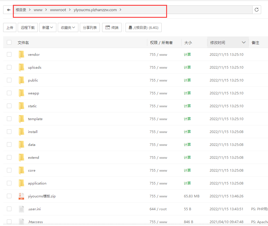This screenshot has width=268, height=226.
Task: Click the refresh directory icon
Action: click(x=257, y=10)
